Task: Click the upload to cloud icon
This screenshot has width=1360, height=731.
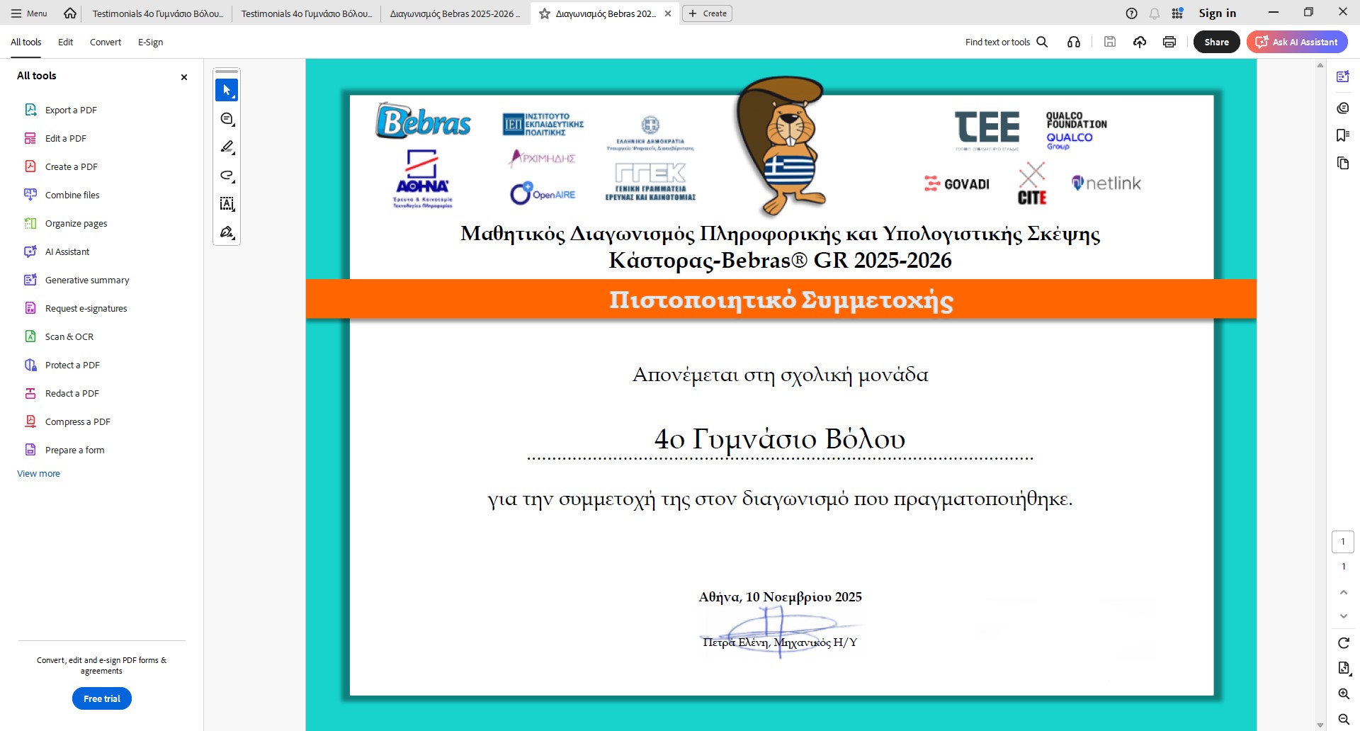Action: coord(1140,42)
